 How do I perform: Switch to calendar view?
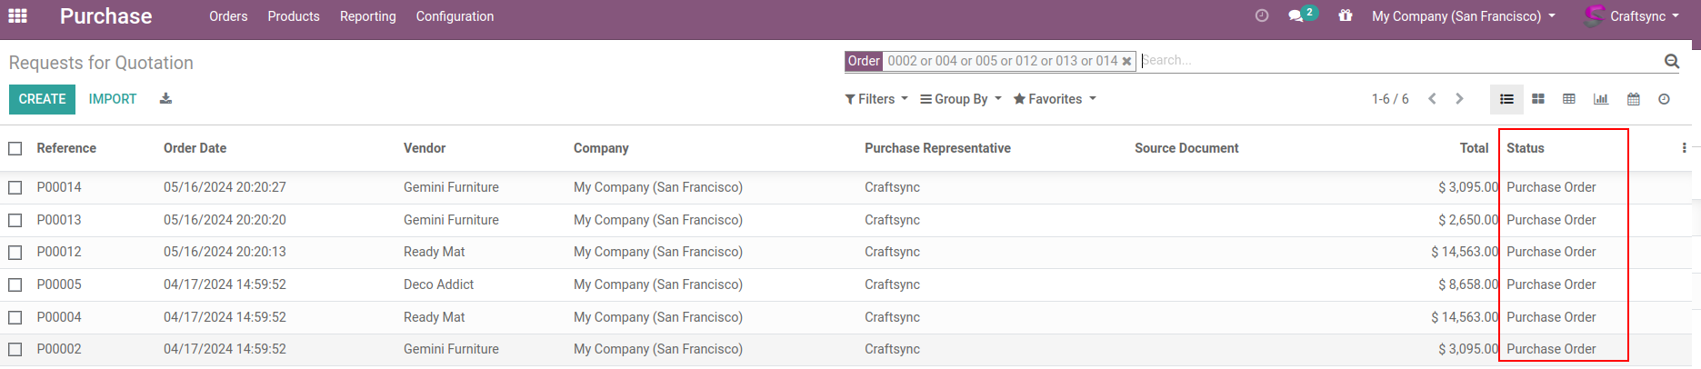pos(1633,99)
